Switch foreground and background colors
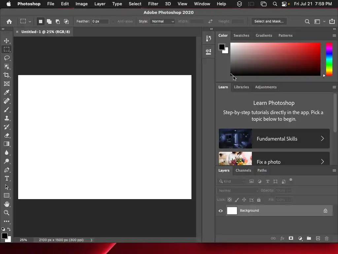This screenshot has height=254, width=338. point(9,229)
